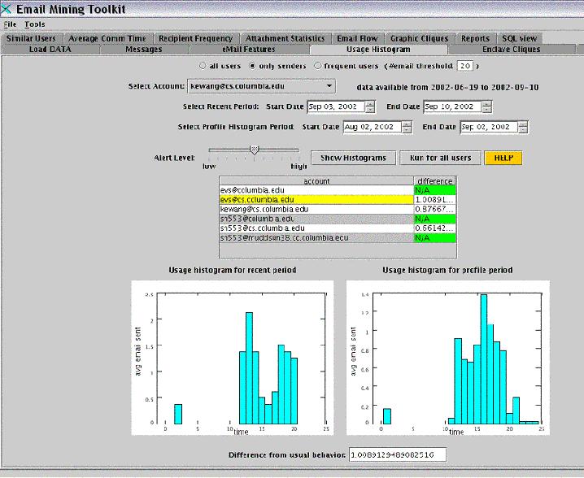Viewport: 584px width, 478px height.
Task: Click the Run for all users button
Action: pyautogui.click(x=440, y=158)
